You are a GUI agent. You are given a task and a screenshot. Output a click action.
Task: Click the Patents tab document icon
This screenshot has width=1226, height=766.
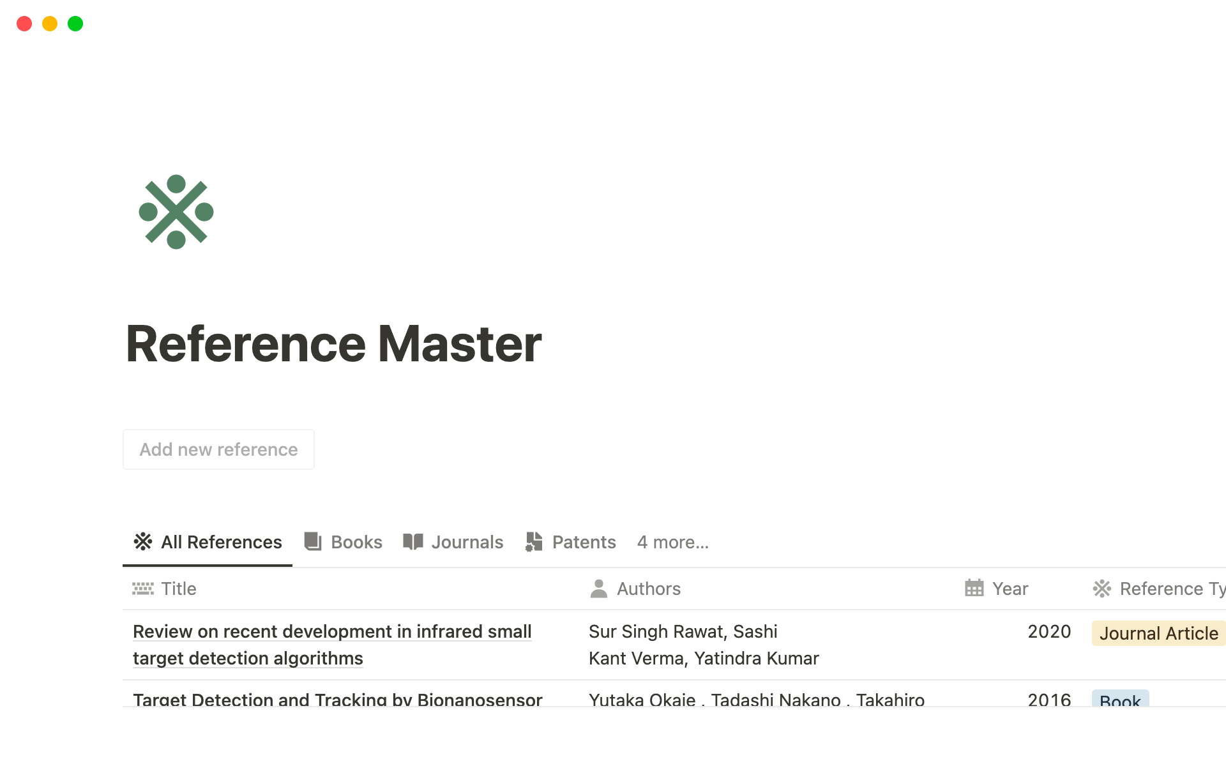pos(534,542)
